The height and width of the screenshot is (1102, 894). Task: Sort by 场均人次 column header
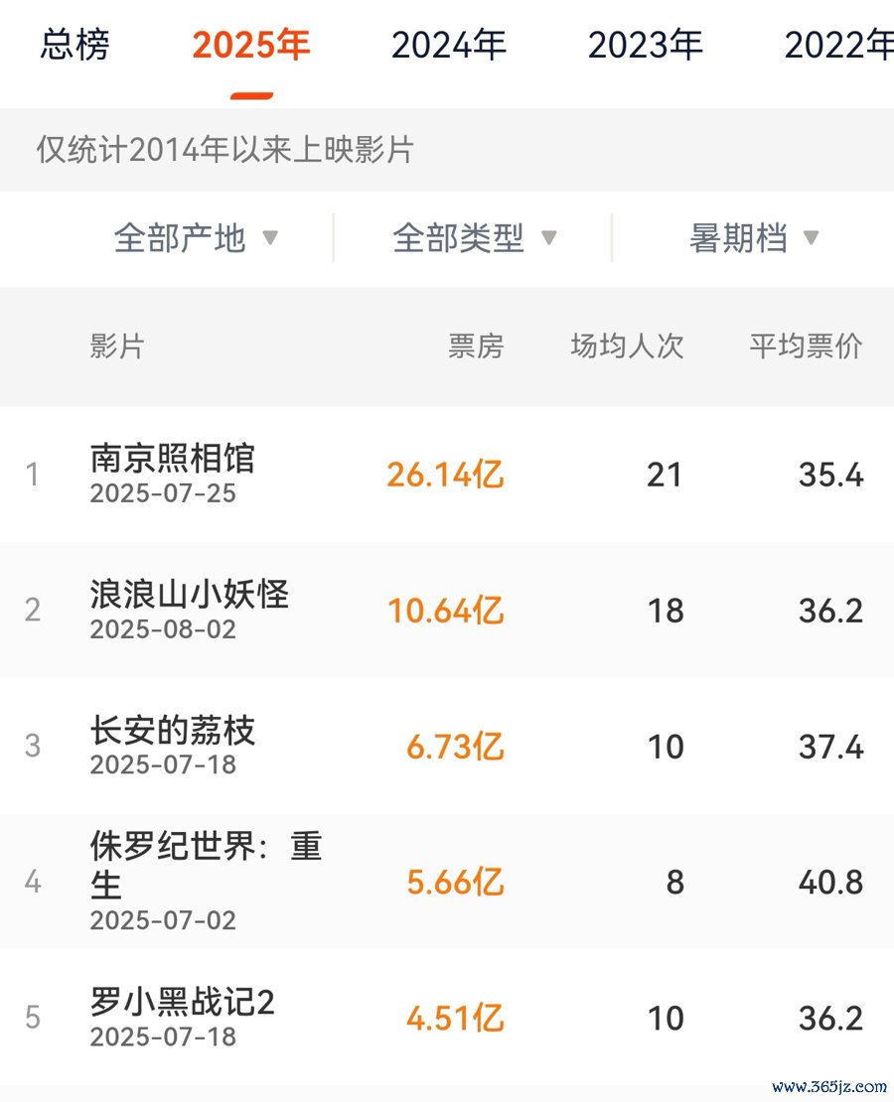pos(627,345)
